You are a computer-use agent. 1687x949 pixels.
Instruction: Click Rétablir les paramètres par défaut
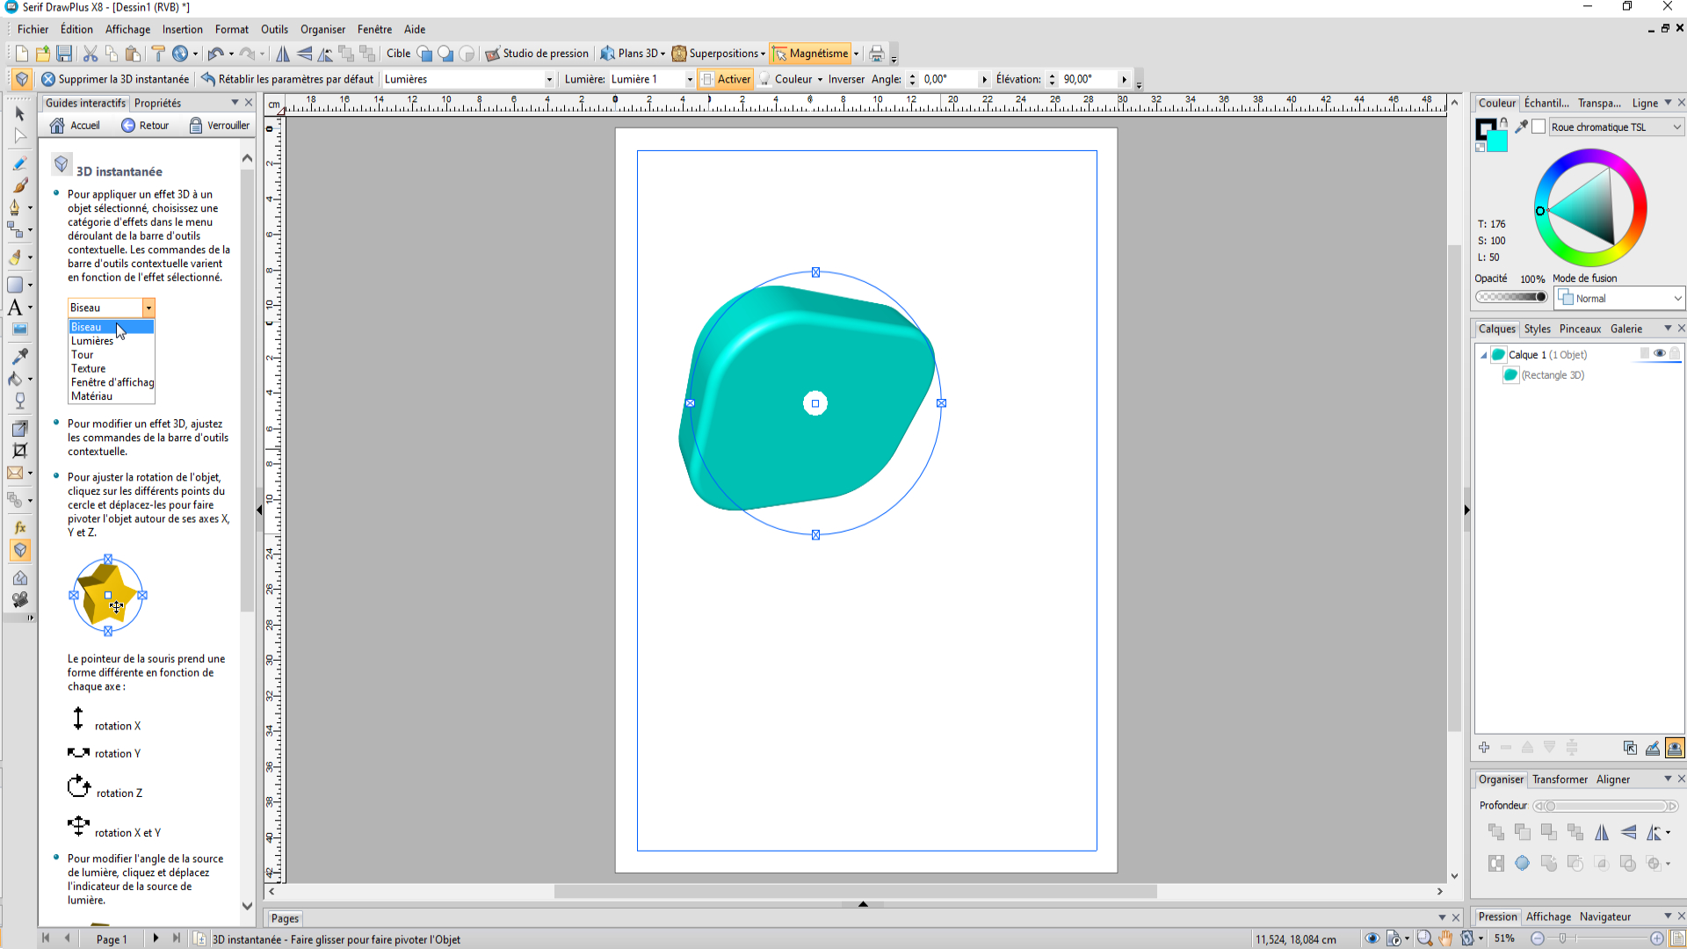287,79
